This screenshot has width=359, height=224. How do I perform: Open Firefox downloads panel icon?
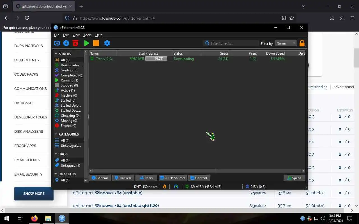coord(332,18)
